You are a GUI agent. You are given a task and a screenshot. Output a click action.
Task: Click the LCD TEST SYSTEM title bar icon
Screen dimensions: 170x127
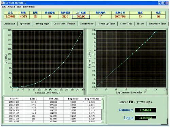click(x=2, y=3)
